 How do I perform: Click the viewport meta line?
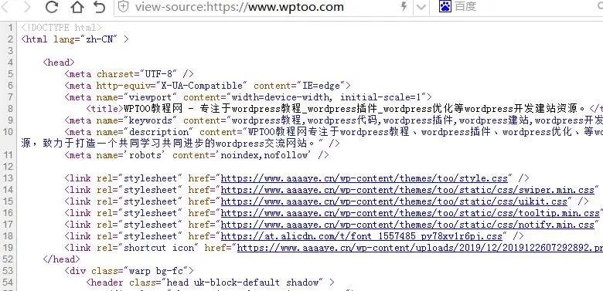coord(248,96)
